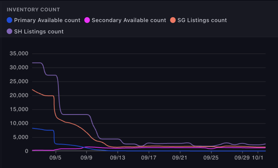Select the 09/17 date tick label
278x168 pixels.
point(149,157)
